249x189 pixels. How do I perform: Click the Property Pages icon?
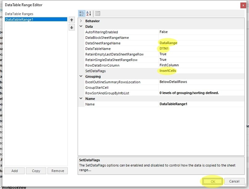tap(97, 13)
